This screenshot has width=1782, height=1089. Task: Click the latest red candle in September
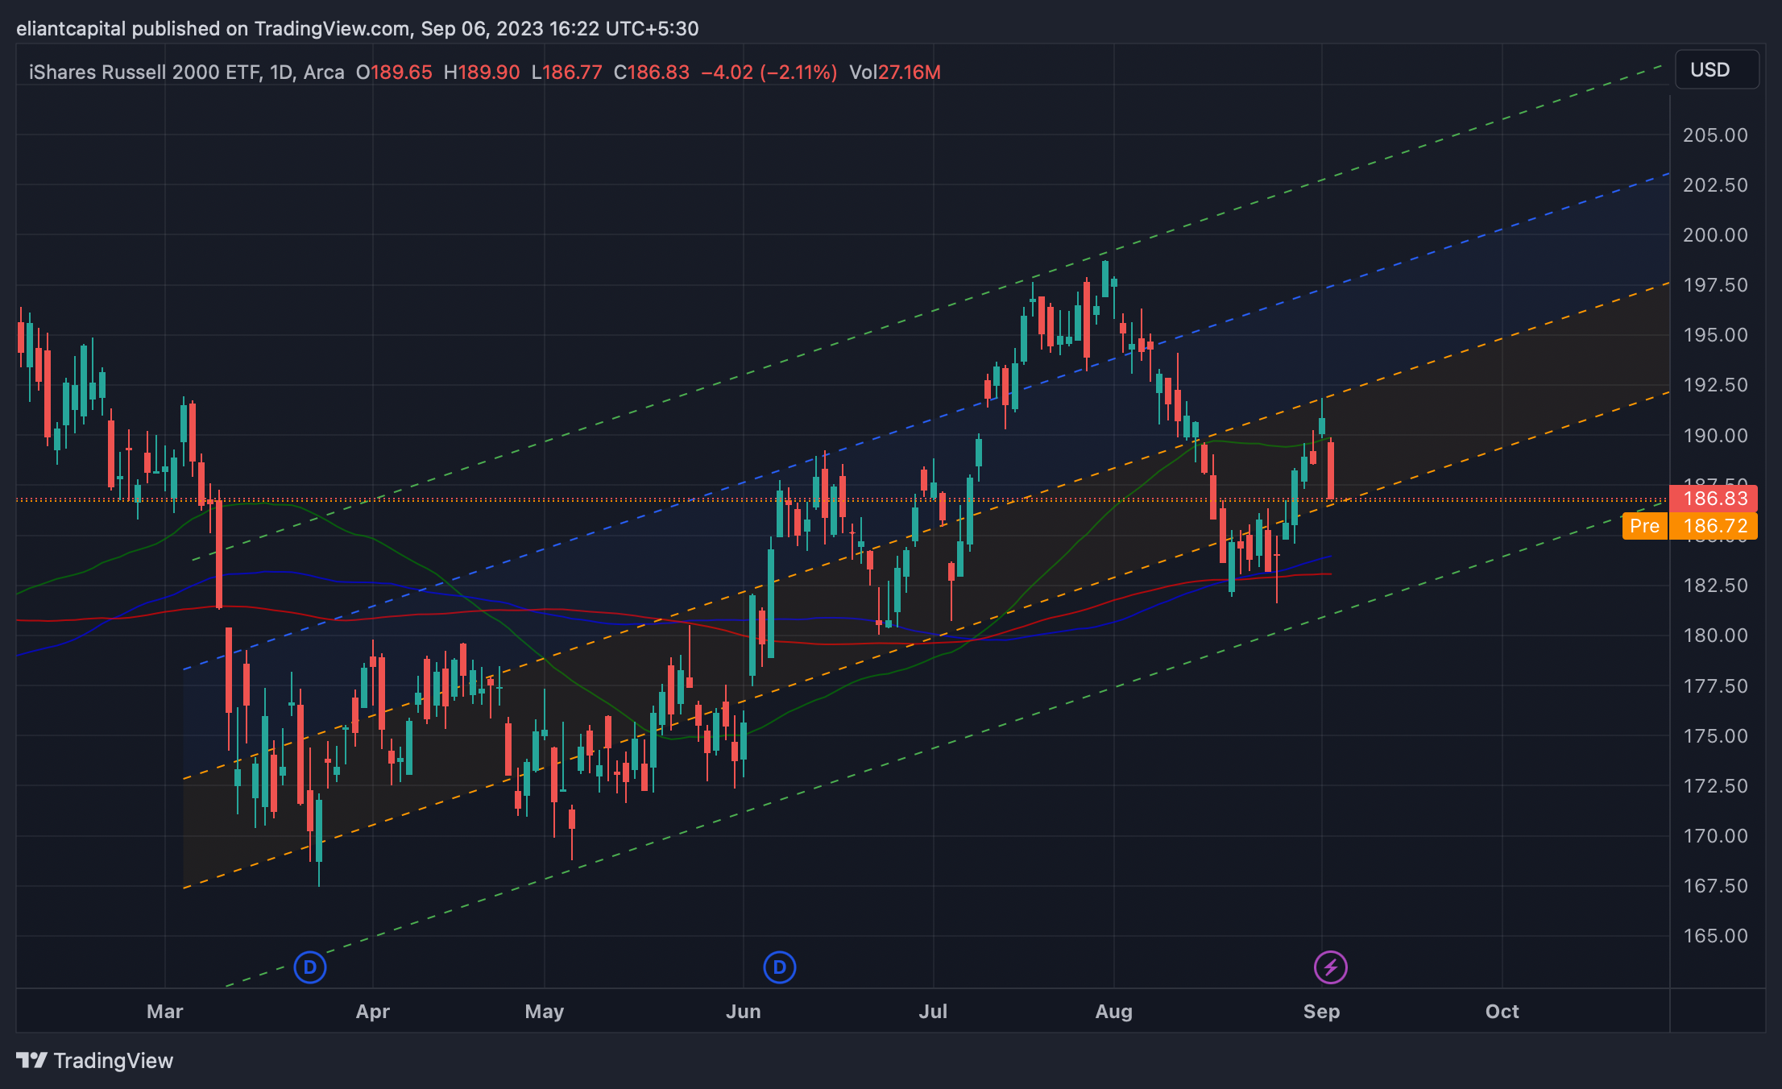(x=1331, y=471)
